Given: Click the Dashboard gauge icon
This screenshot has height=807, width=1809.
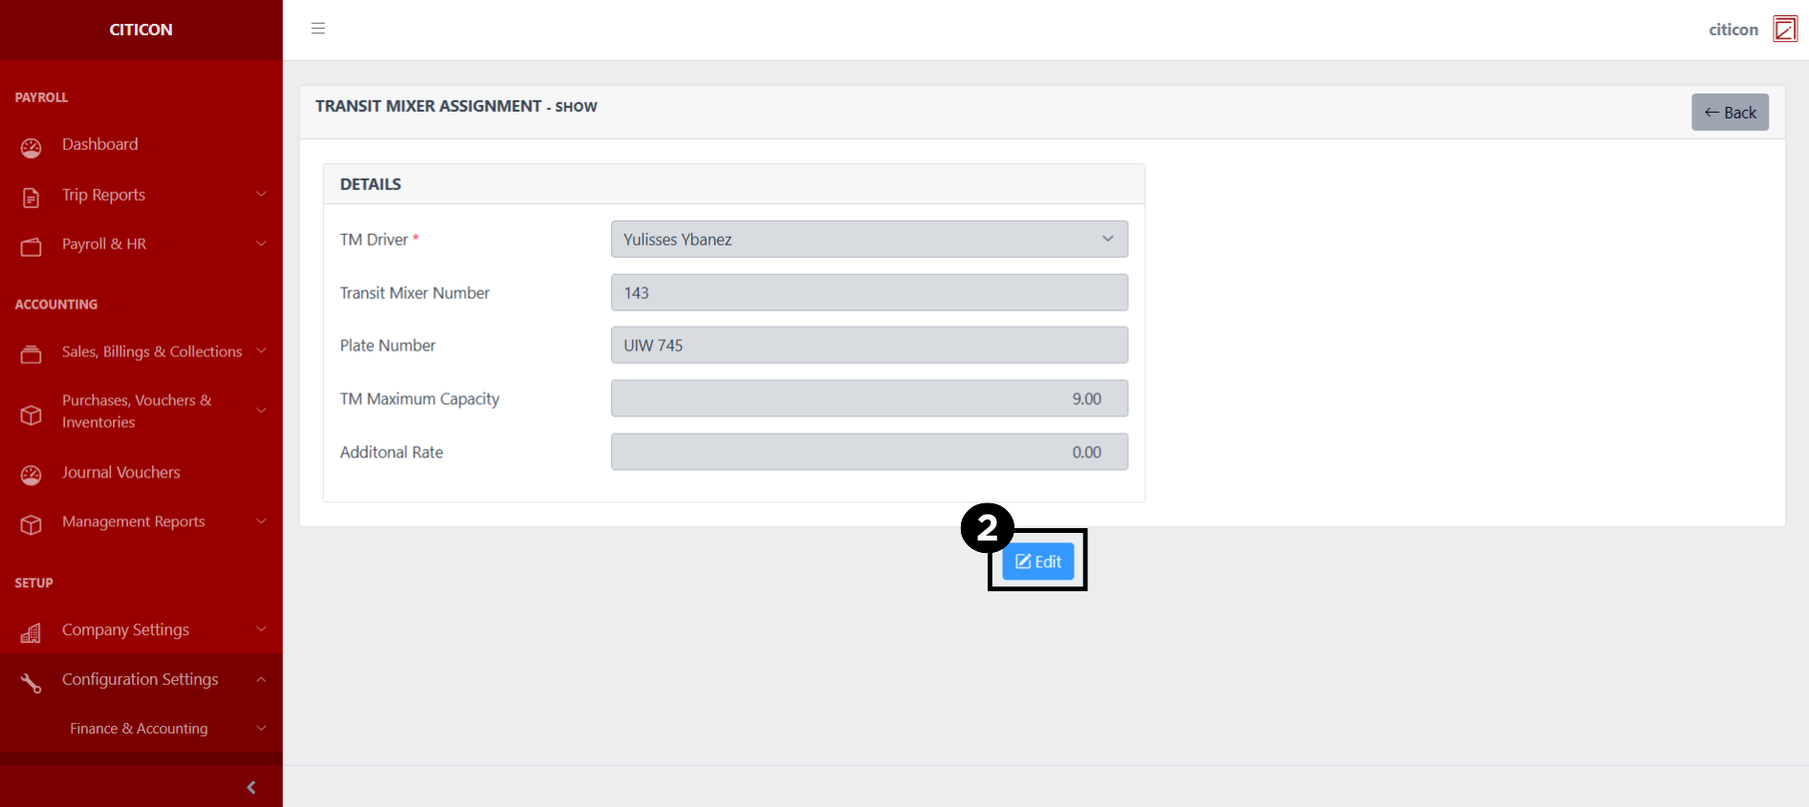Looking at the screenshot, I should pyautogui.click(x=32, y=147).
